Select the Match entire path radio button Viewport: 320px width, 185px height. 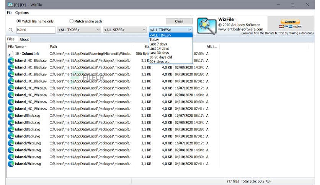[x=71, y=21]
